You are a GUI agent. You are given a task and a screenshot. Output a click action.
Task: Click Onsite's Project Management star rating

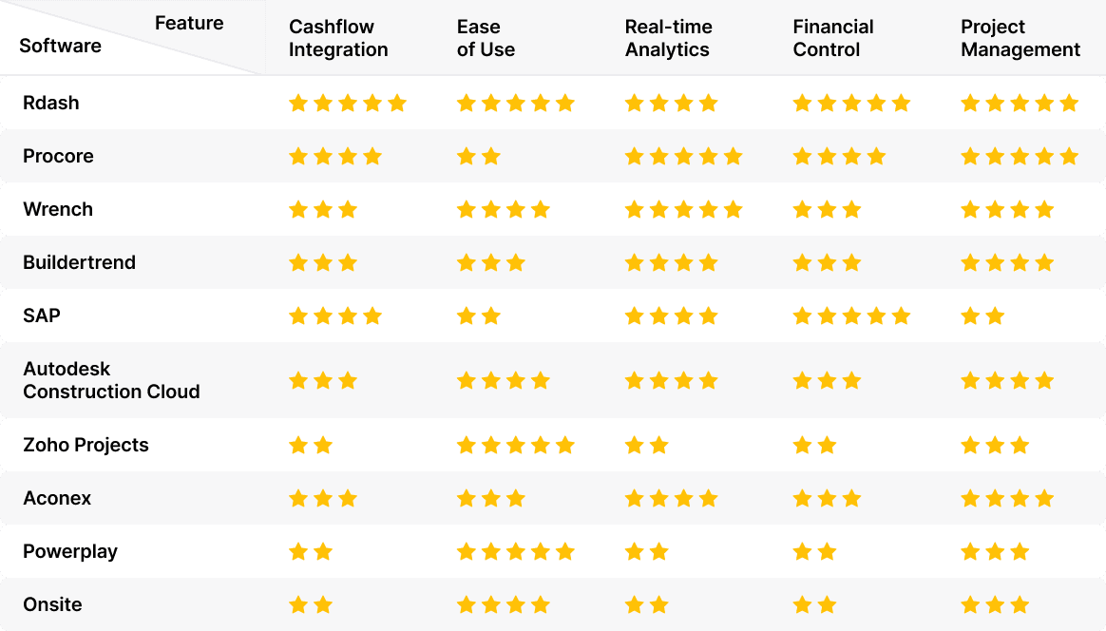click(x=995, y=604)
